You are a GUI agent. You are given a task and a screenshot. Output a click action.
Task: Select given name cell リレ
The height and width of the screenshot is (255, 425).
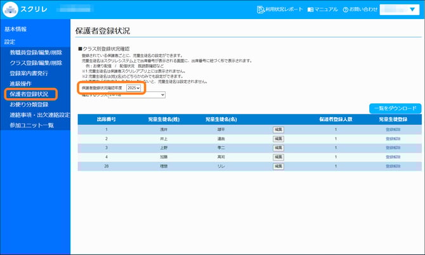point(221,166)
